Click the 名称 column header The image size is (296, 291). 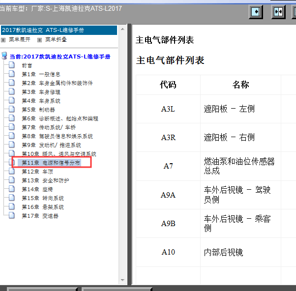click(241, 85)
